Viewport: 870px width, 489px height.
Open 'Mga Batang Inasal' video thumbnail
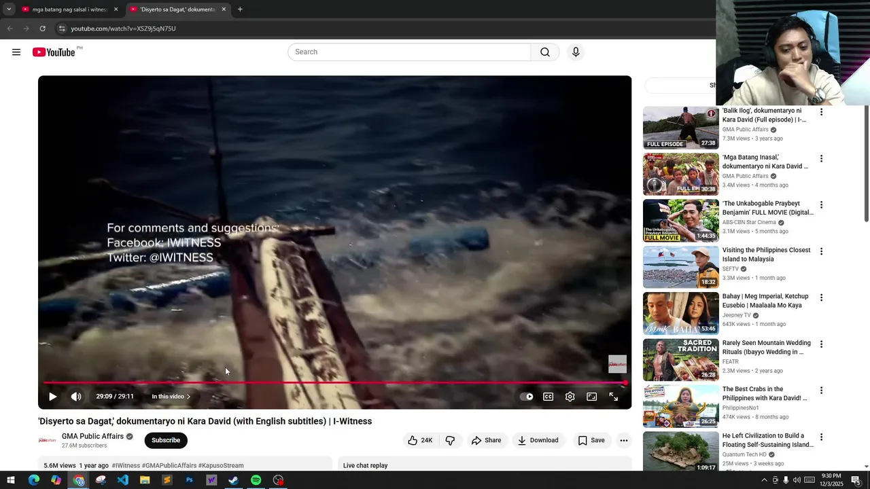click(x=681, y=174)
